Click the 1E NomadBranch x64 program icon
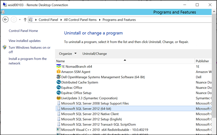The image size is (217, 135). 59,66
